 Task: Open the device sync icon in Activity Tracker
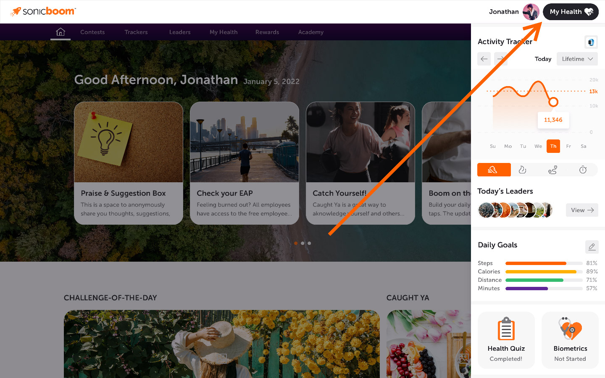click(591, 42)
